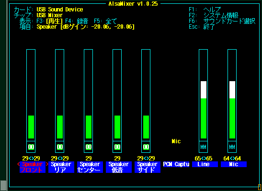Image resolution: width=262 pixels, height=191 pixels.
Task: Select the Line channel label
Action: pyautogui.click(x=205, y=164)
